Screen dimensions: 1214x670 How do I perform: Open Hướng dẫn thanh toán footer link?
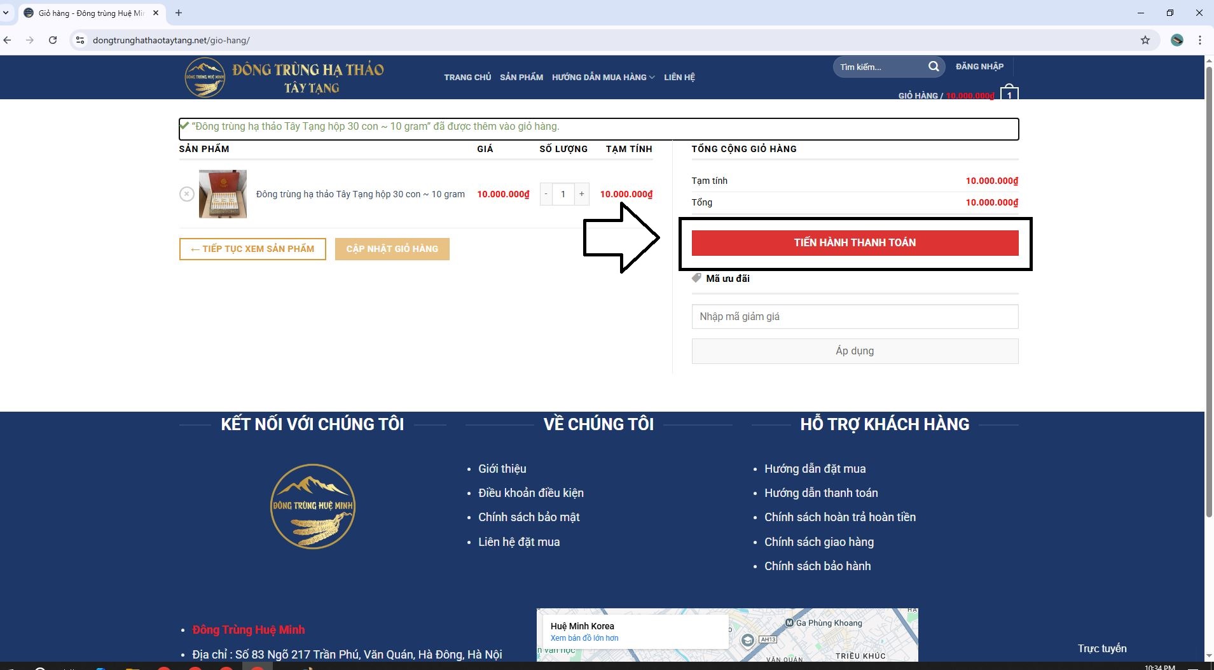pyautogui.click(x=821, y=493)
